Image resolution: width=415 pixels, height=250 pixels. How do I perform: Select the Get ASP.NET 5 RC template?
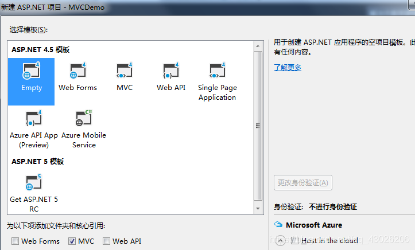coord(34,193)
